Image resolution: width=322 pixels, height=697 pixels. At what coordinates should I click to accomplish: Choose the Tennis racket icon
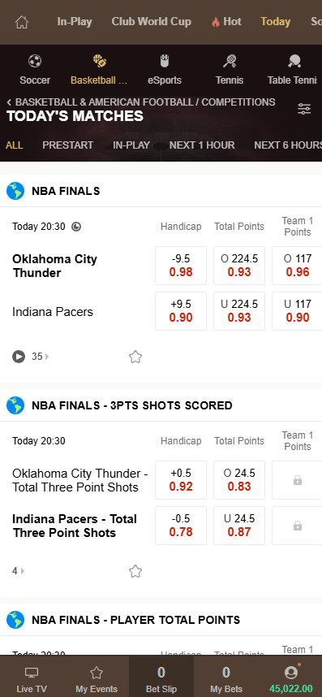pyautogui.click(x=230, y=61)
